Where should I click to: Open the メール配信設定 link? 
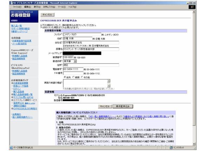pos(19,44)
